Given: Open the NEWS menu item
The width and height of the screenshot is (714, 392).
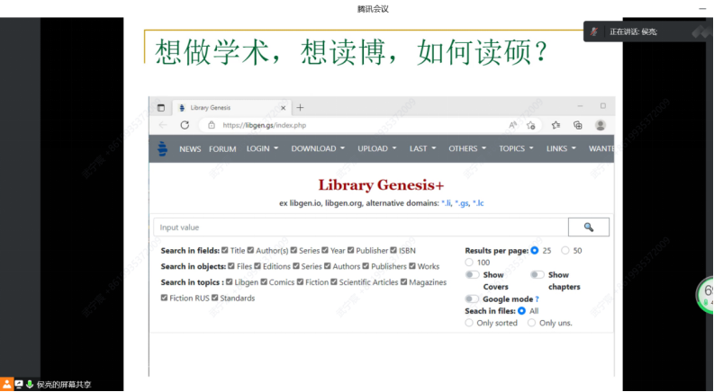Looking at the screenshot, I should pos(190,149).
